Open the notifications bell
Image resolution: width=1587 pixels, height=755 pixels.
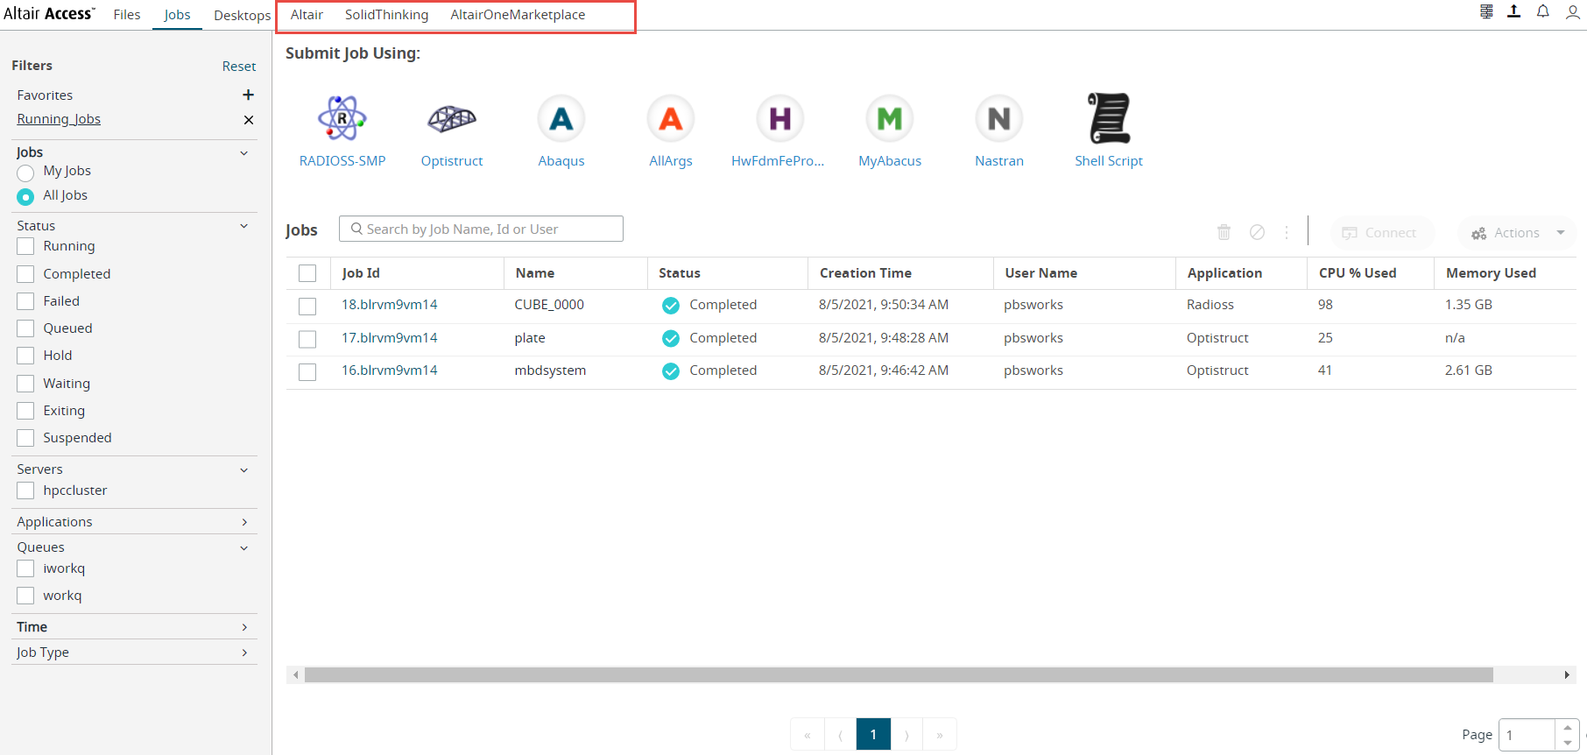pos(1543,11)
